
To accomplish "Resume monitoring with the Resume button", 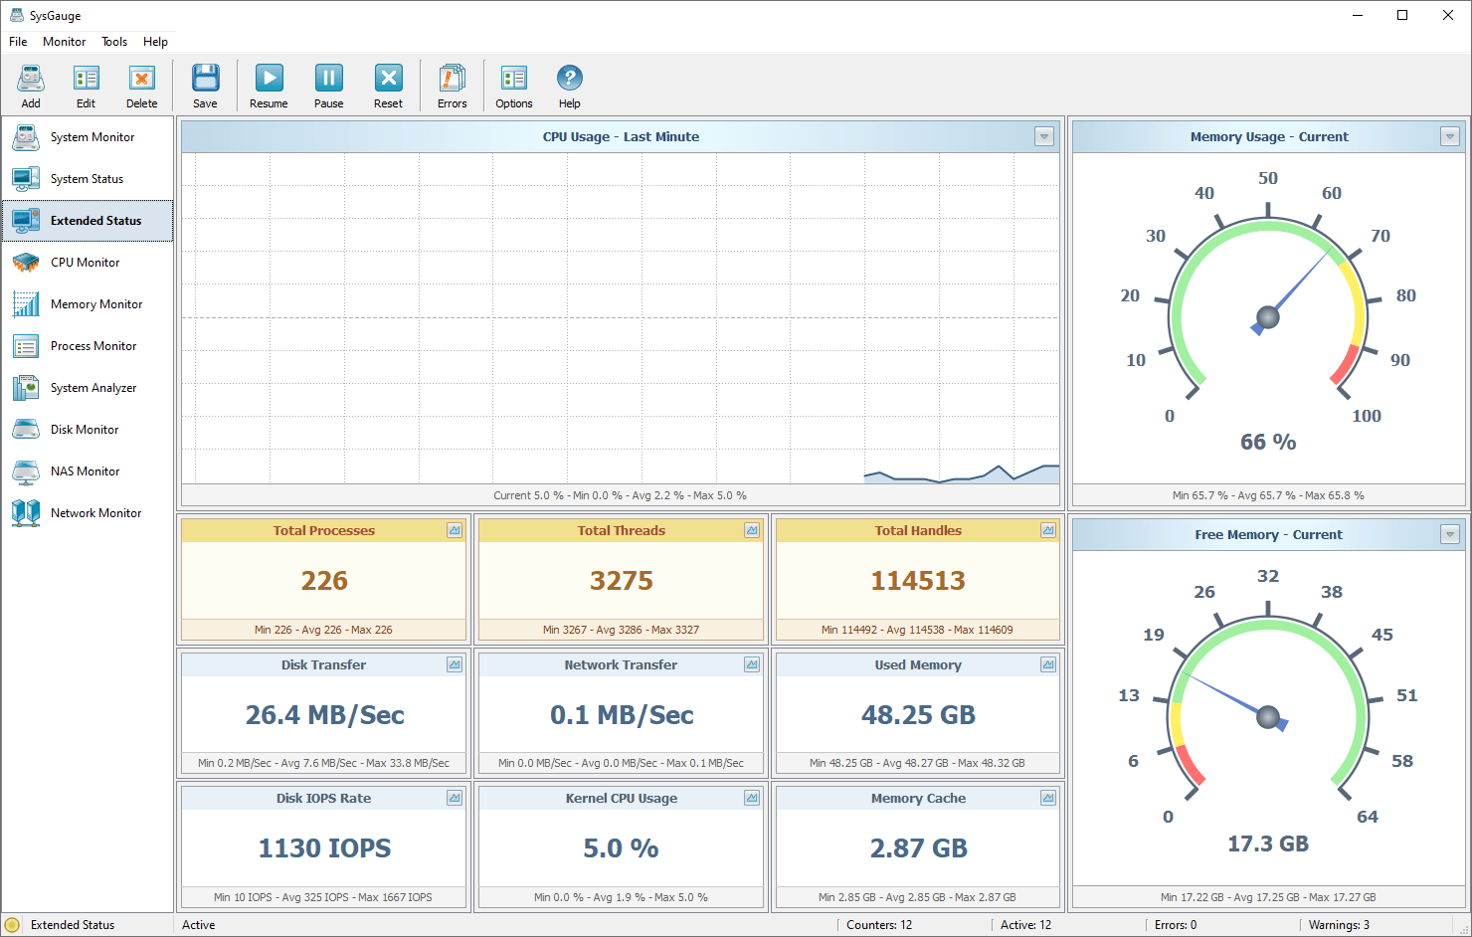I will pyautogui.click(x=269, y=79).
